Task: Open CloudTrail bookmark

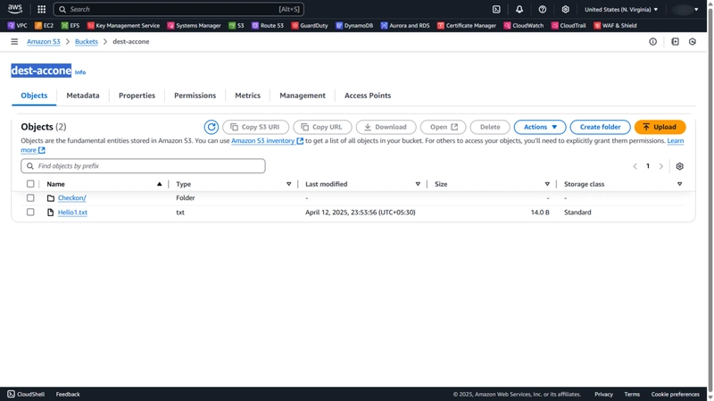Action: pos(569,26)
